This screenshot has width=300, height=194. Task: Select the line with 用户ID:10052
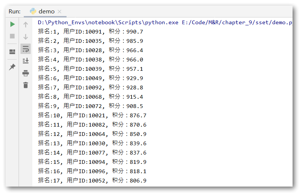pos(92,180)
